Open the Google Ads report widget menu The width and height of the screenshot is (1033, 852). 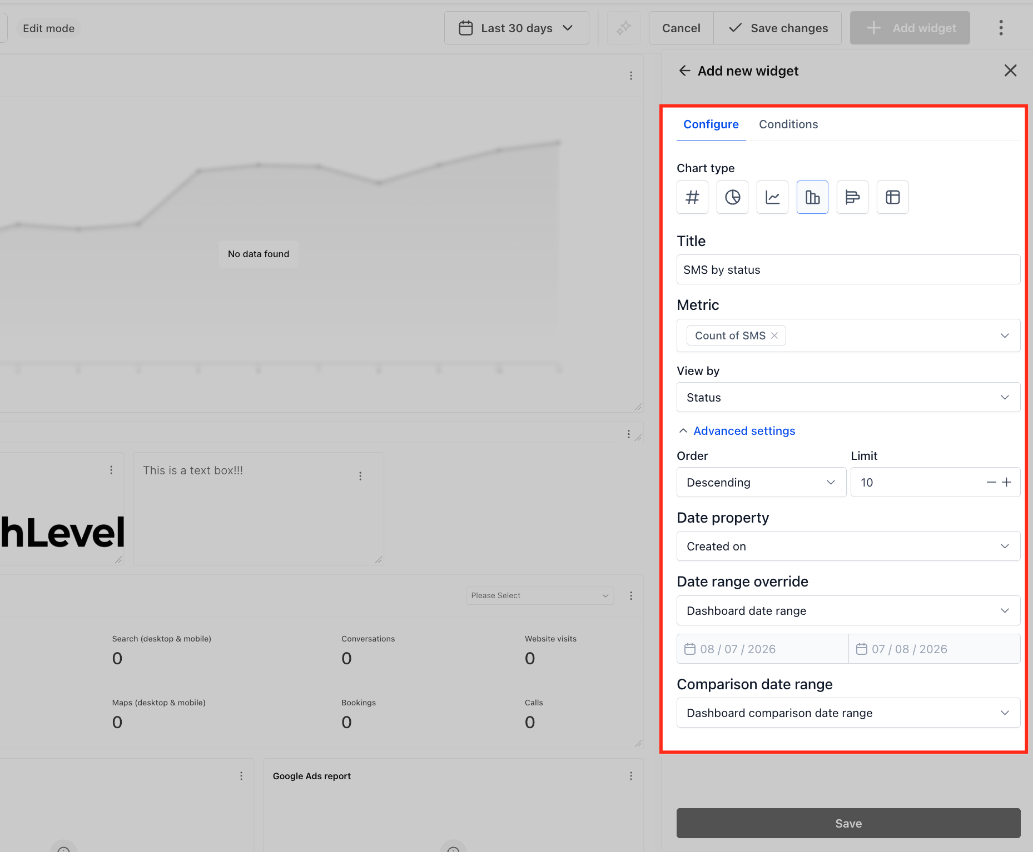tap(631, 776)
